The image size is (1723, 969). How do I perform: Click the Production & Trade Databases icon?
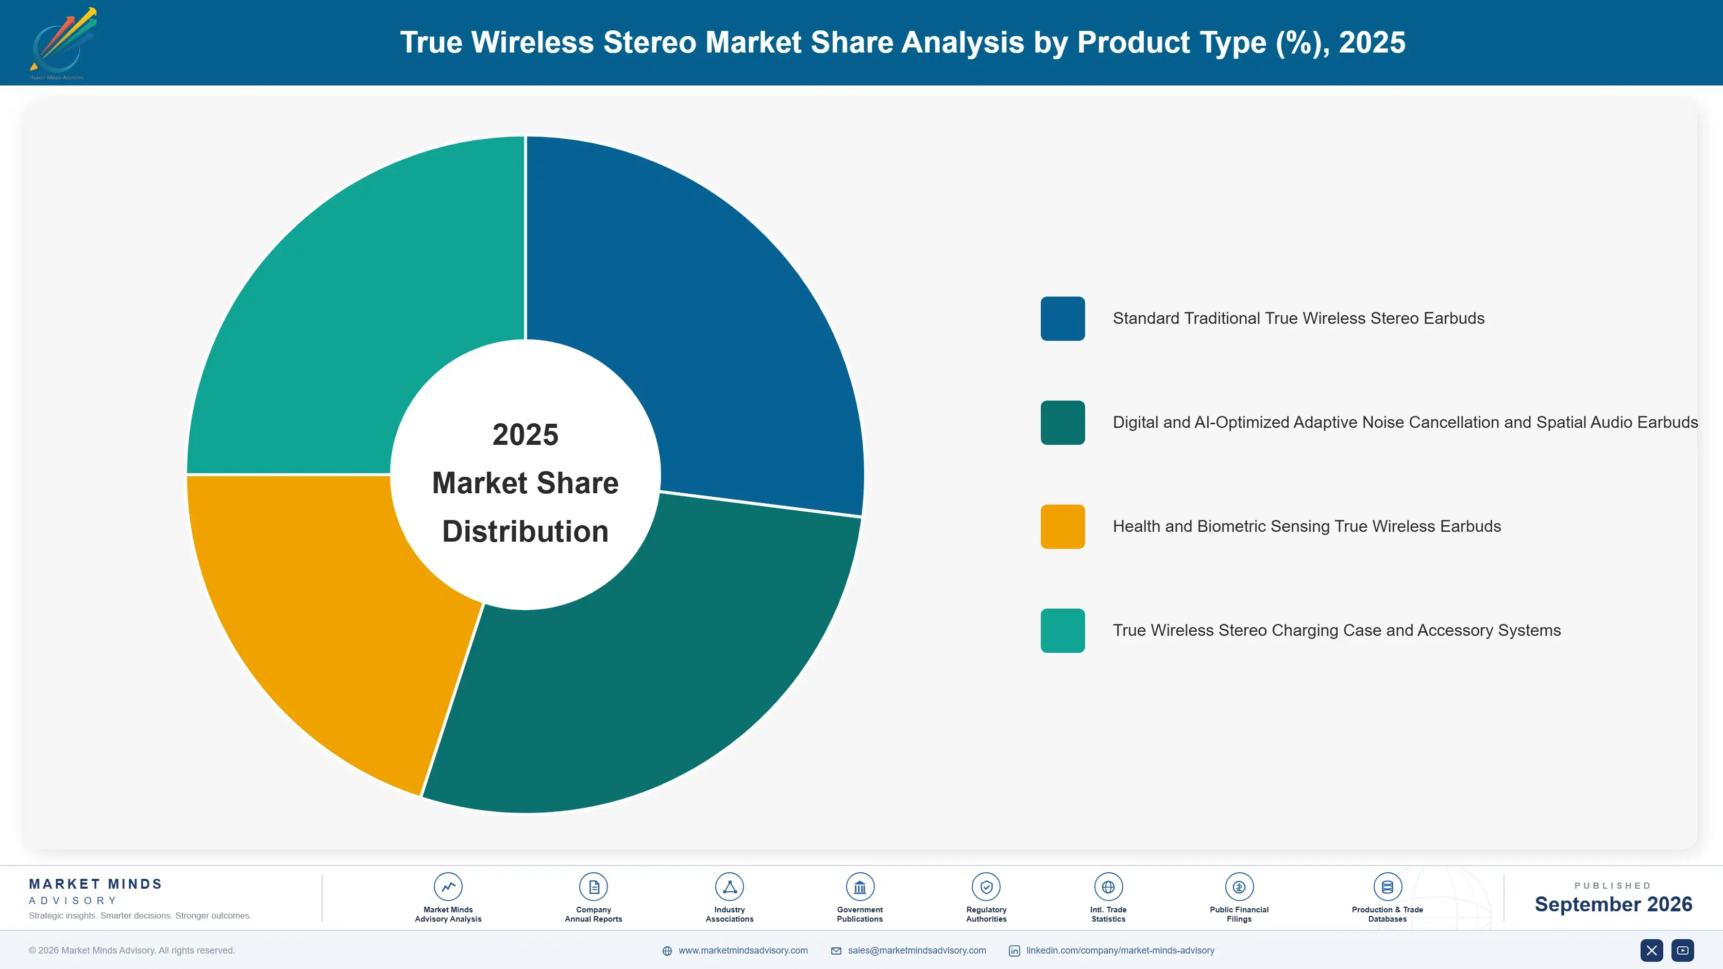pyautogui.click(x=1387, y=887)
